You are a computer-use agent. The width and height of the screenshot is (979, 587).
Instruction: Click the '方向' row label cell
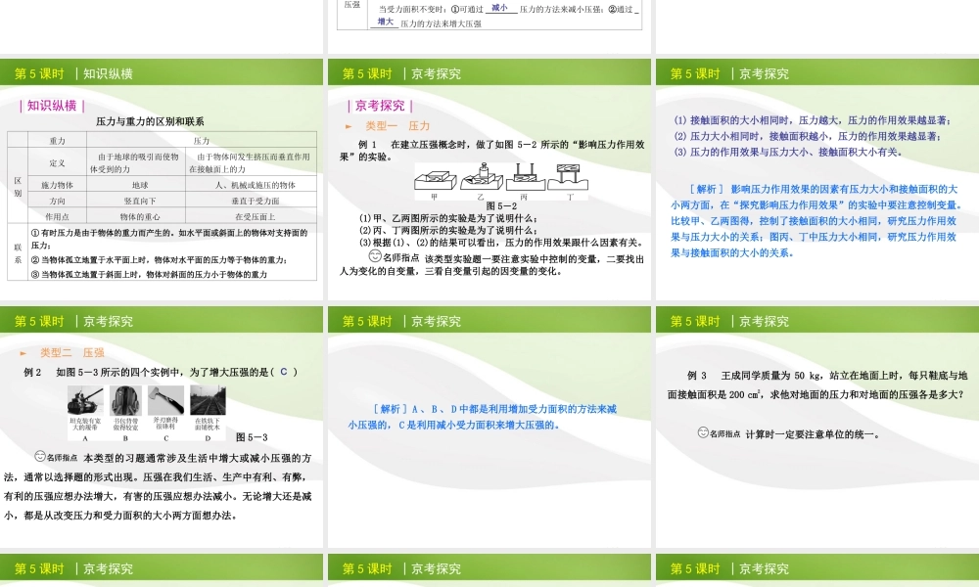58,201
